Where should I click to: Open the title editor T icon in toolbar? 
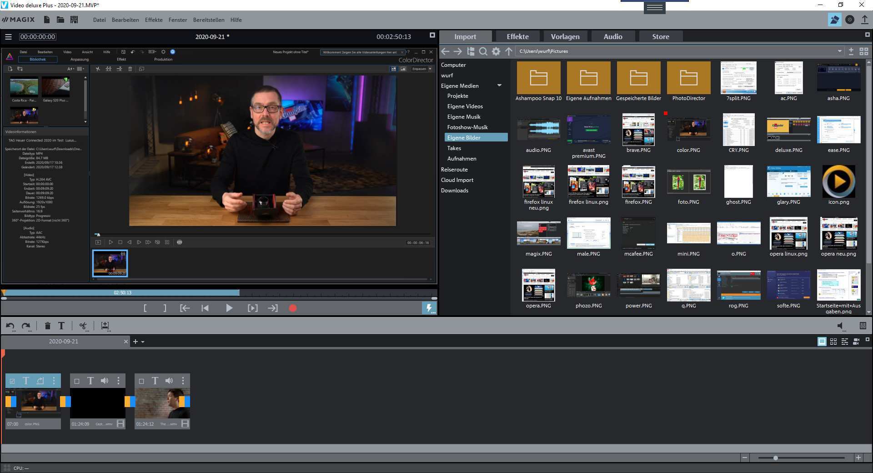61,326
